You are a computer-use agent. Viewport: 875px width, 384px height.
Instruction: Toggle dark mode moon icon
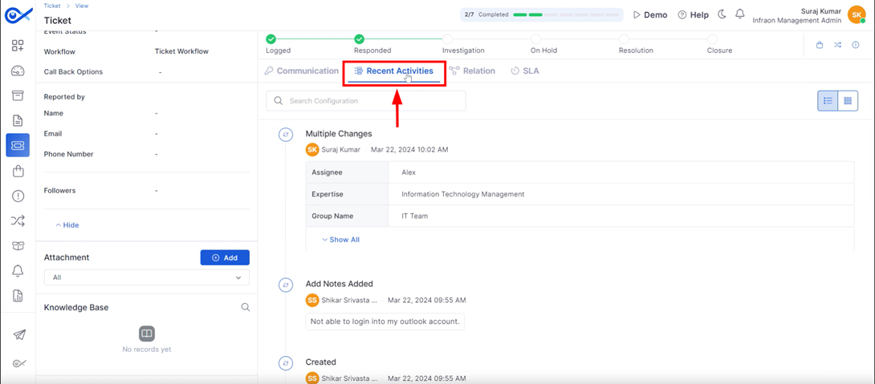tap(722, 14)
